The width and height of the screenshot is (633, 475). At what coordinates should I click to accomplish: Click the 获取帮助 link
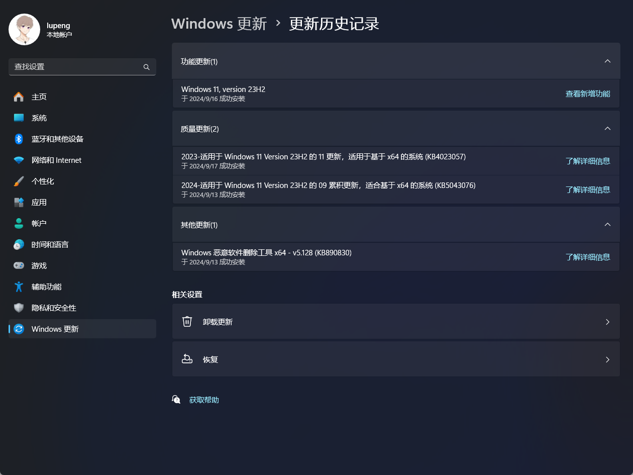pos(204,400)
